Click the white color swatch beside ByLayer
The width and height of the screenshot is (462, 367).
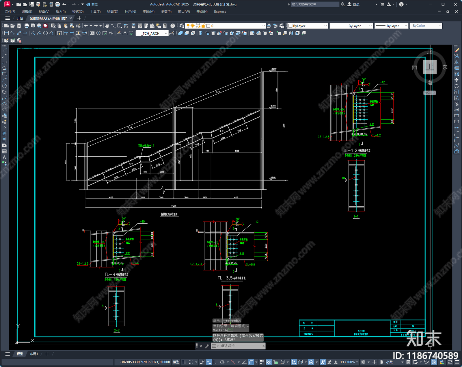click(x=290, y=26)
